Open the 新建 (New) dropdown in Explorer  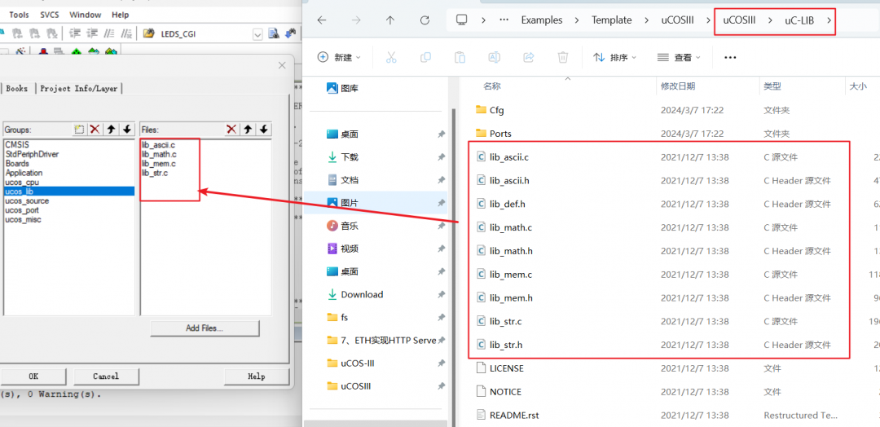click(339, 57)
